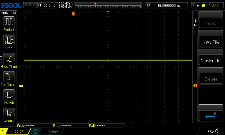Click the USB connection status icon
This screenshot has width=225, height=135.
[211, 131]
